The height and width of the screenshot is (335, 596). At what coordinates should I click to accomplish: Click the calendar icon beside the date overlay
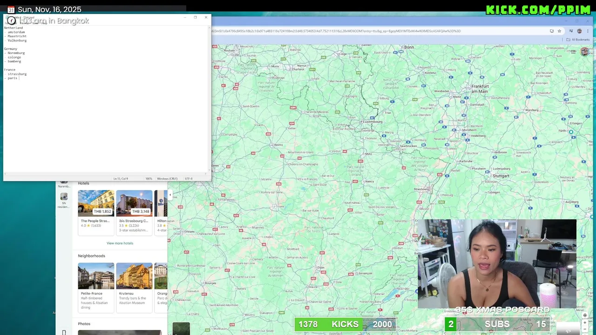click(x=11, y=10)
